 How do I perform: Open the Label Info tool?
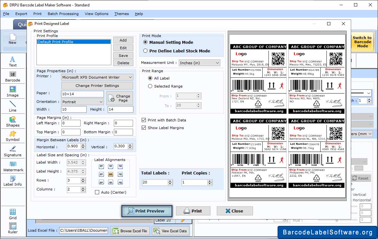[x=12, y=181]
